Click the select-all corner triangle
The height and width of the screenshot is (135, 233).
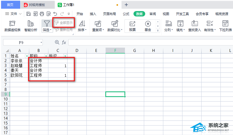coord(7,51)
